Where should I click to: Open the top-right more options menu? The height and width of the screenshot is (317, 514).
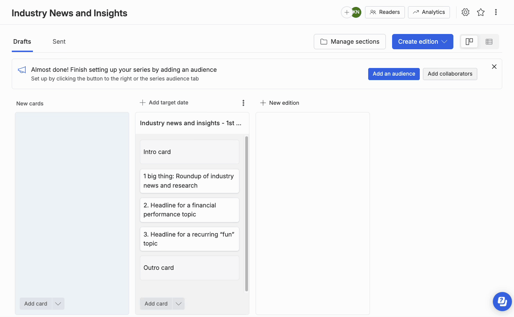[496, 12]
